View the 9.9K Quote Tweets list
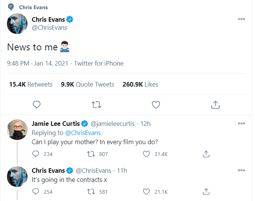The width and height of the screenshot is (255, 201). (87, 84)
